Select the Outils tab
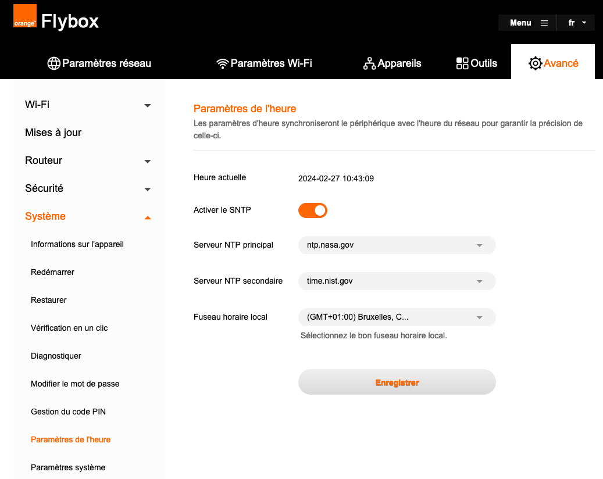The image size is (603, 479). 476,63
